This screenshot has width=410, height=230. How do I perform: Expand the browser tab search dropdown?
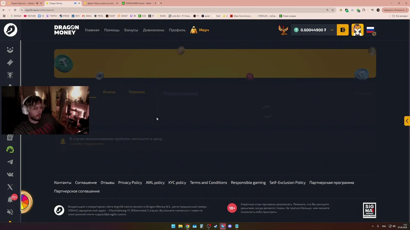tap(3, 3)
